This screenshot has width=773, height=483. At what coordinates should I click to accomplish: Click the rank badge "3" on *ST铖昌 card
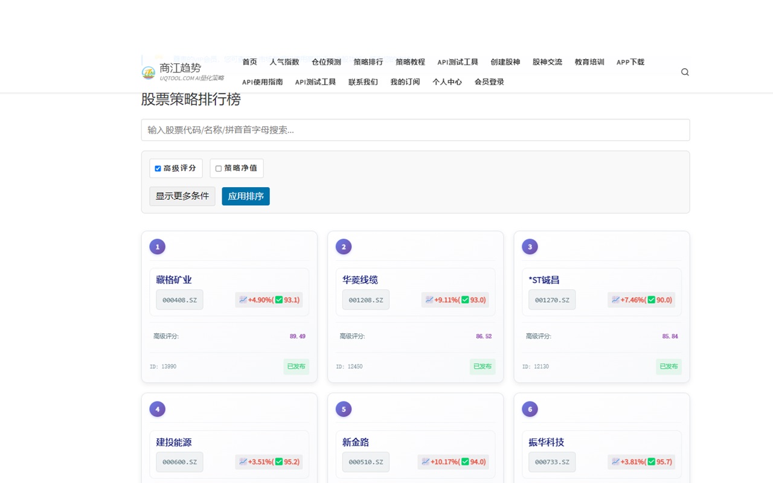point(530,246)
